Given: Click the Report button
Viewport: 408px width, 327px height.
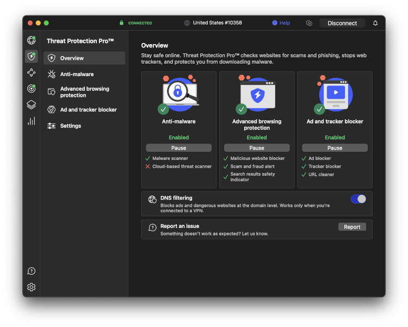Looking at the screenshot, I should (x=352, y=227).
